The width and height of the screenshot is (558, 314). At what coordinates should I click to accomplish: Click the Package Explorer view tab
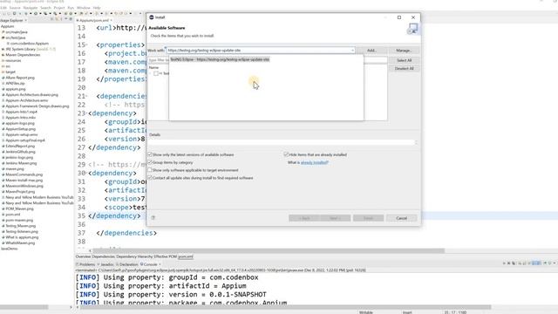(14, 20)
